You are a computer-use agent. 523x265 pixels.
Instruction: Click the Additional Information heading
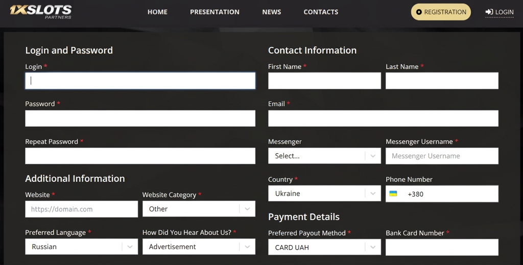pyautogui.click(x=75, y=179)
